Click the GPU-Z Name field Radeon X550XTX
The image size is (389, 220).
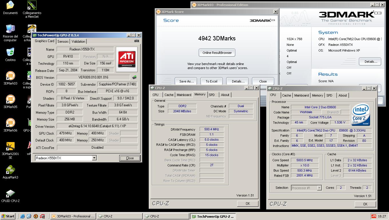pos(85,50)
